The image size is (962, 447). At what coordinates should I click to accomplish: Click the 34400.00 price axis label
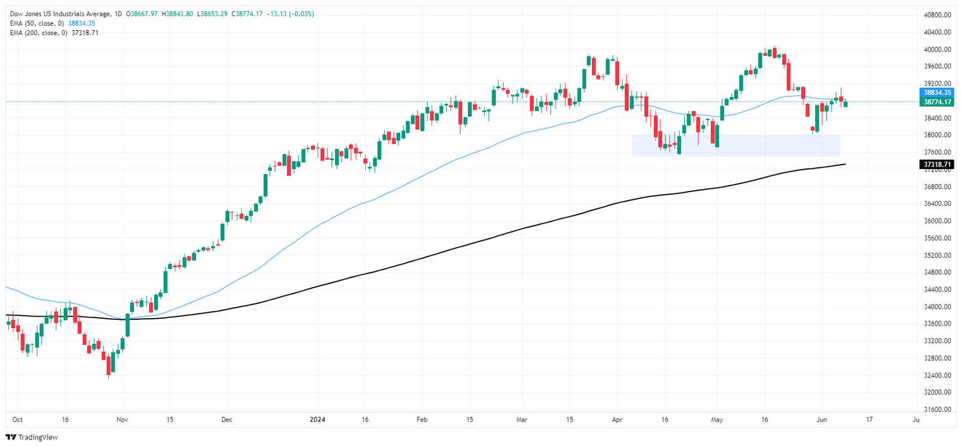tap(938, 289)
